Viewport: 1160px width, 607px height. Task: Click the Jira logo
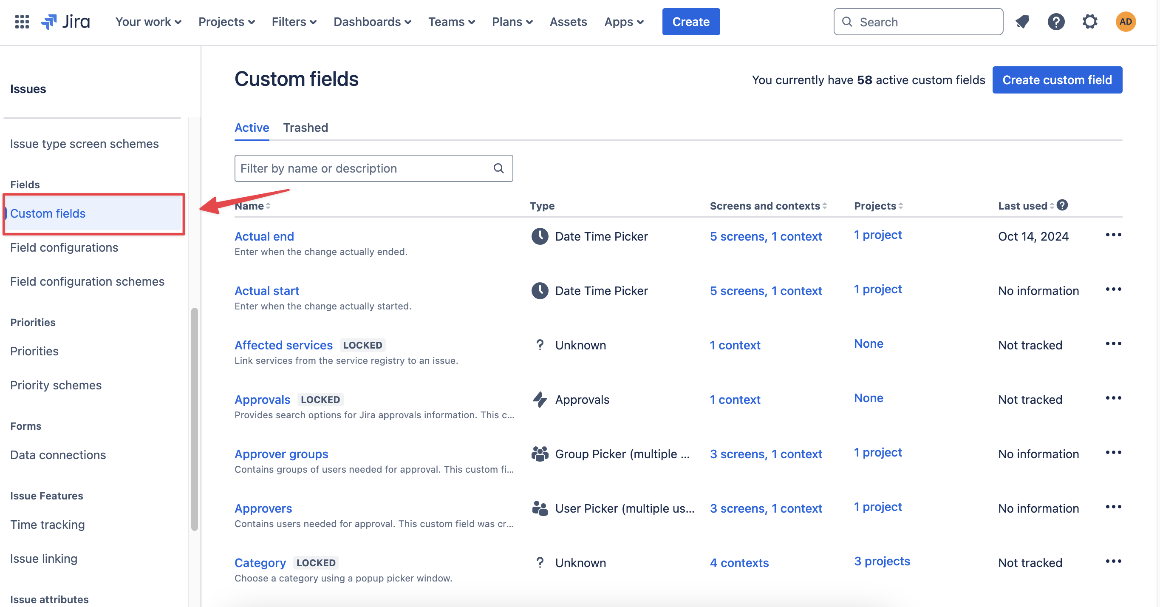[x=66, y=22]
